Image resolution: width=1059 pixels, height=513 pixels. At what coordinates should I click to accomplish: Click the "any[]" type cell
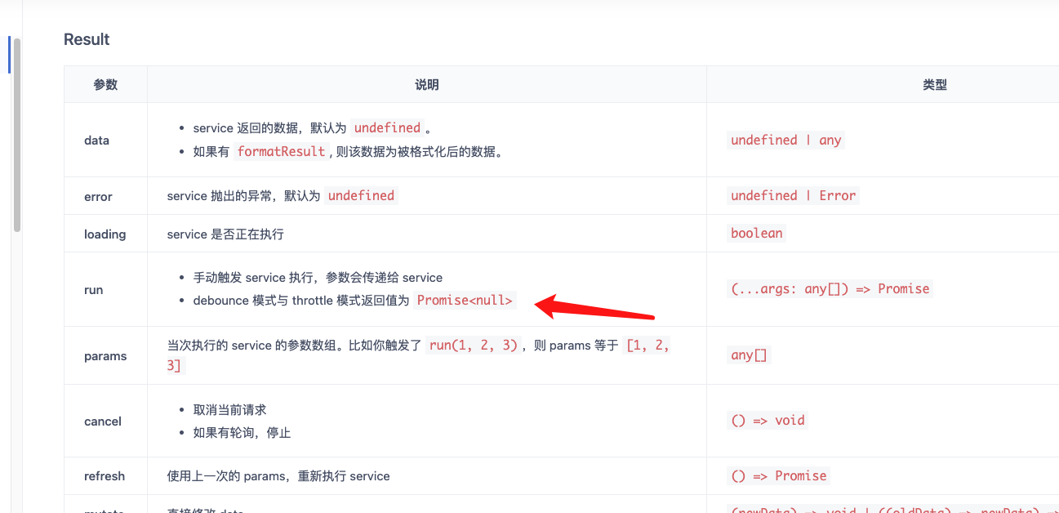pyautogui.click(x=749, y=355)
